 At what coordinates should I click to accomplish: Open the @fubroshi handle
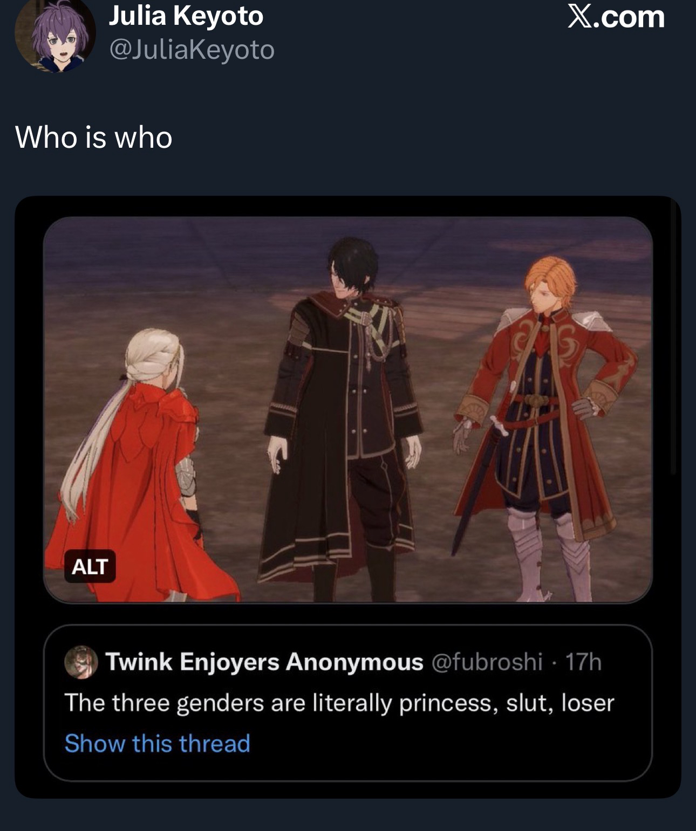coord(487,662)
